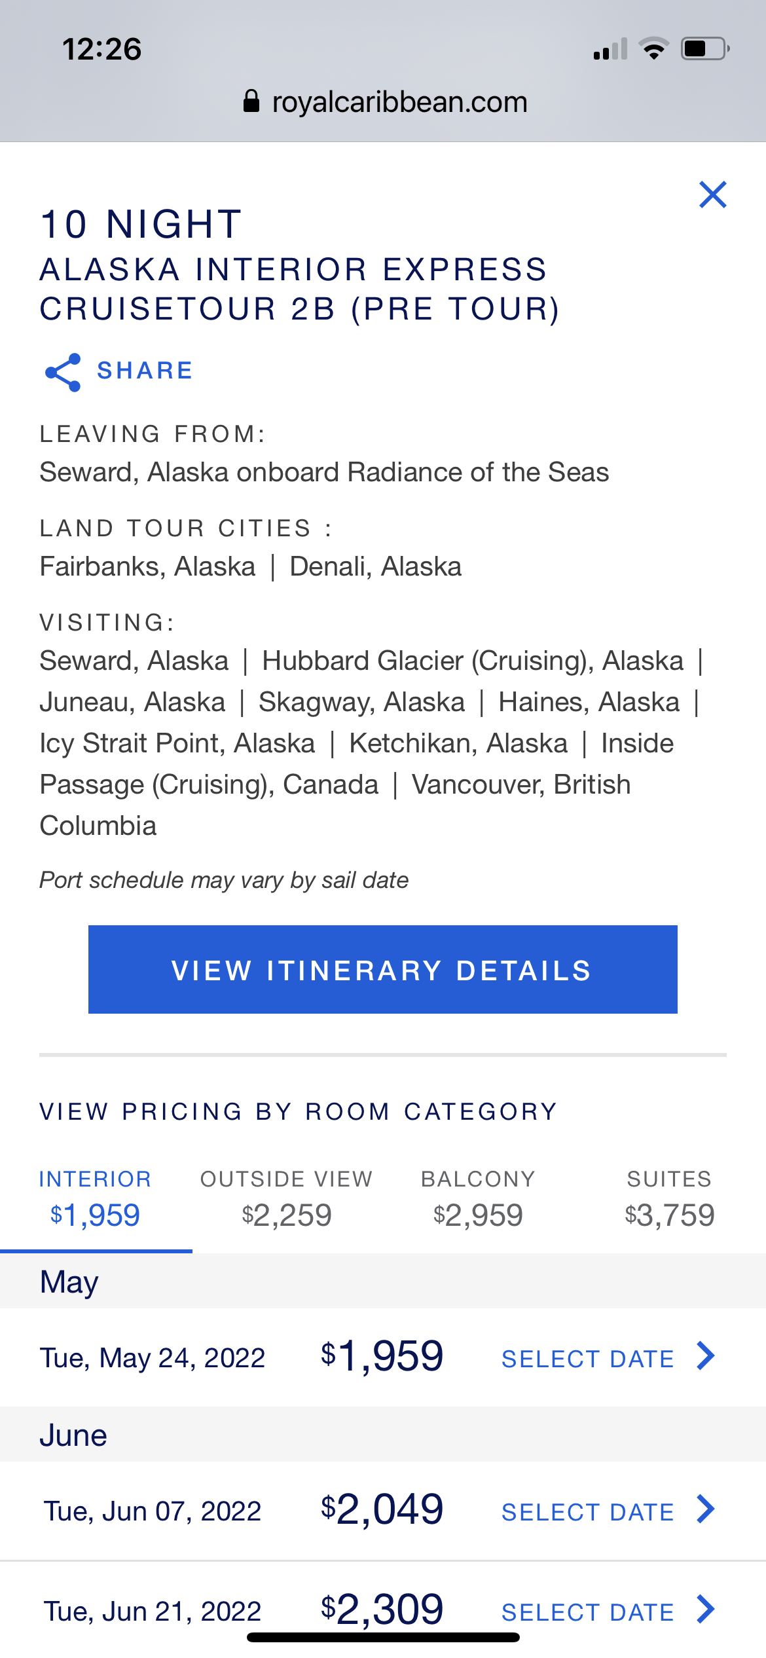Tap the home indicator bar at bottom
The width and height of the screenshot is (766, 1658).
pos(383,1637)
